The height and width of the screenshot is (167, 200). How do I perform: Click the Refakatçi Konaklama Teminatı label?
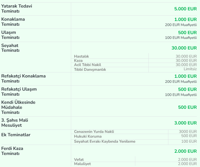(x=24, y=79)
